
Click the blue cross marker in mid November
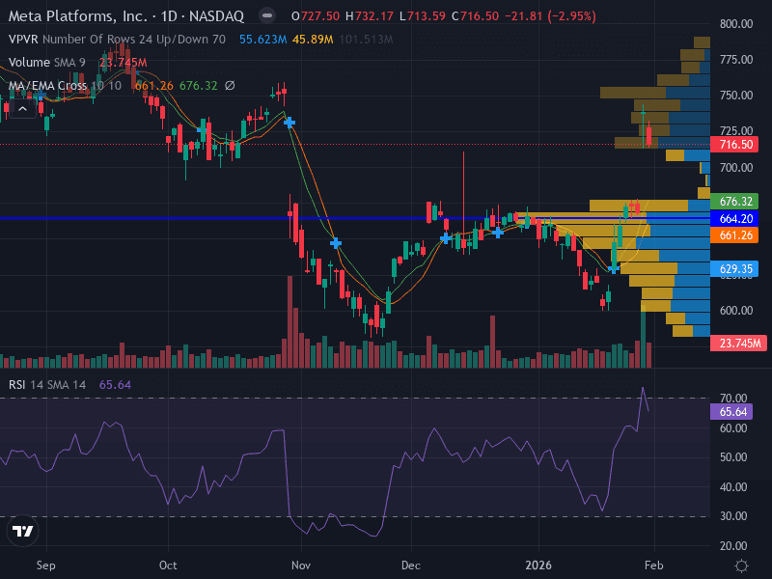[335, 243]
